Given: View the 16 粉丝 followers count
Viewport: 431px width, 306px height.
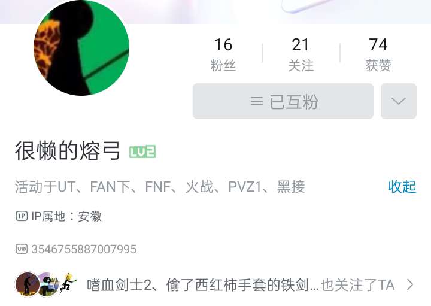Looking at the screenshot, I should (x=223, y=54).
